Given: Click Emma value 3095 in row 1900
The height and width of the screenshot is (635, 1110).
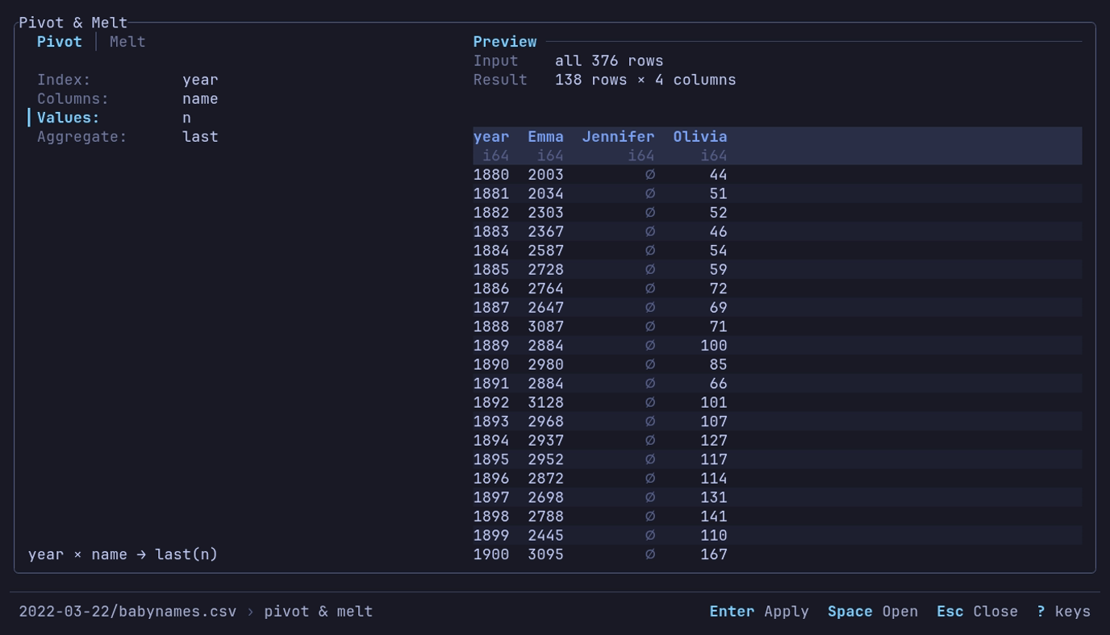Looking at the screenshot, I should click(545, 554).
